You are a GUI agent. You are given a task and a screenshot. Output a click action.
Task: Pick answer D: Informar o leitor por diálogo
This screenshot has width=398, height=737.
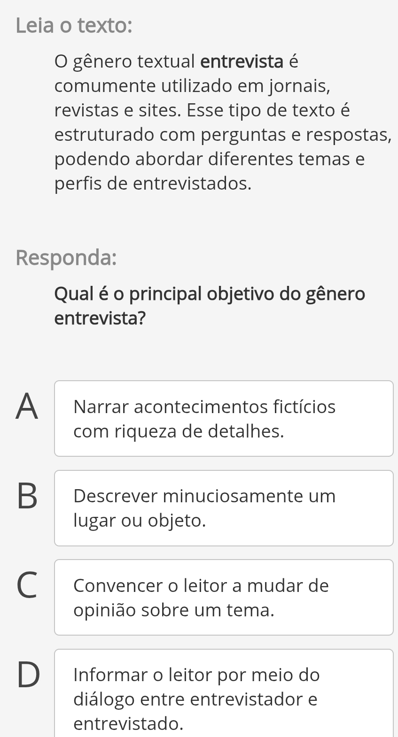[x=224, y=693]
